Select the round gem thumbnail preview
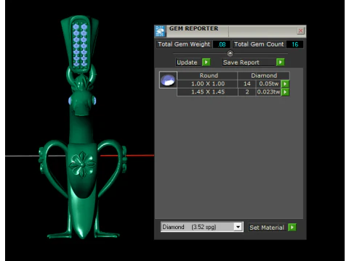The height and width of the screenshot is (261, 349). point(168,80)
